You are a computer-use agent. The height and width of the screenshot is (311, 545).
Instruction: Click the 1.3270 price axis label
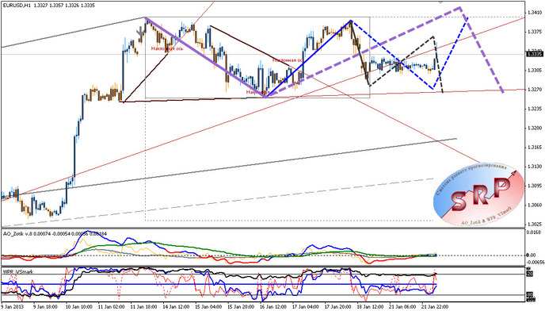(533, 90)
